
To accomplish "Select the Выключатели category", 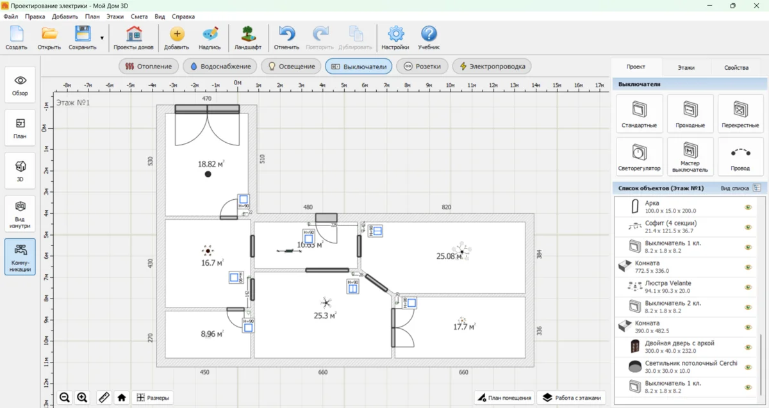I will click(x=358, y=66).
